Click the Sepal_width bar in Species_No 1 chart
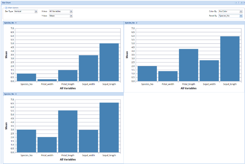Viewport: 245px width, 164px height. (x=89, y=68)
